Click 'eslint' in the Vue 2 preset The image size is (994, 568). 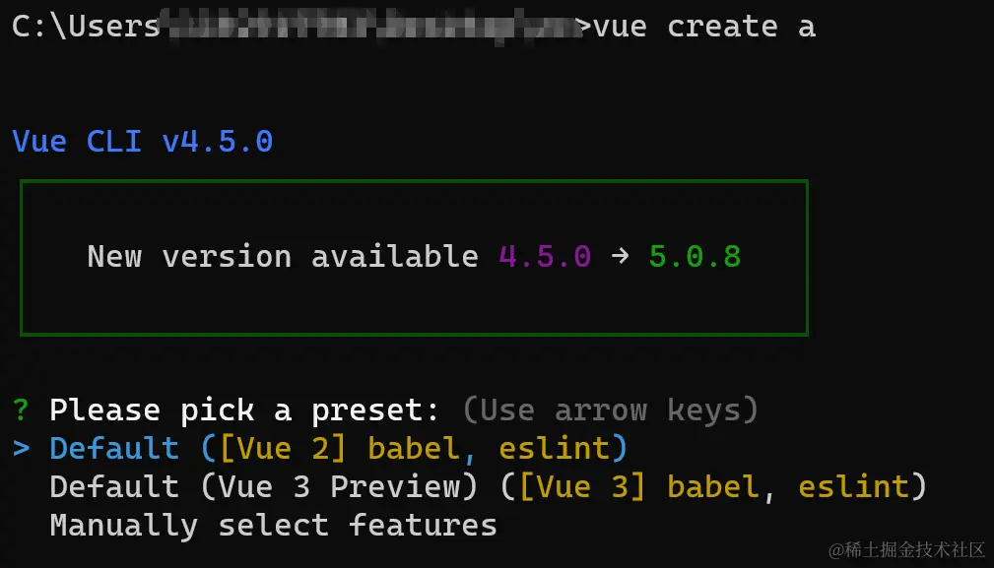(554, 449)
